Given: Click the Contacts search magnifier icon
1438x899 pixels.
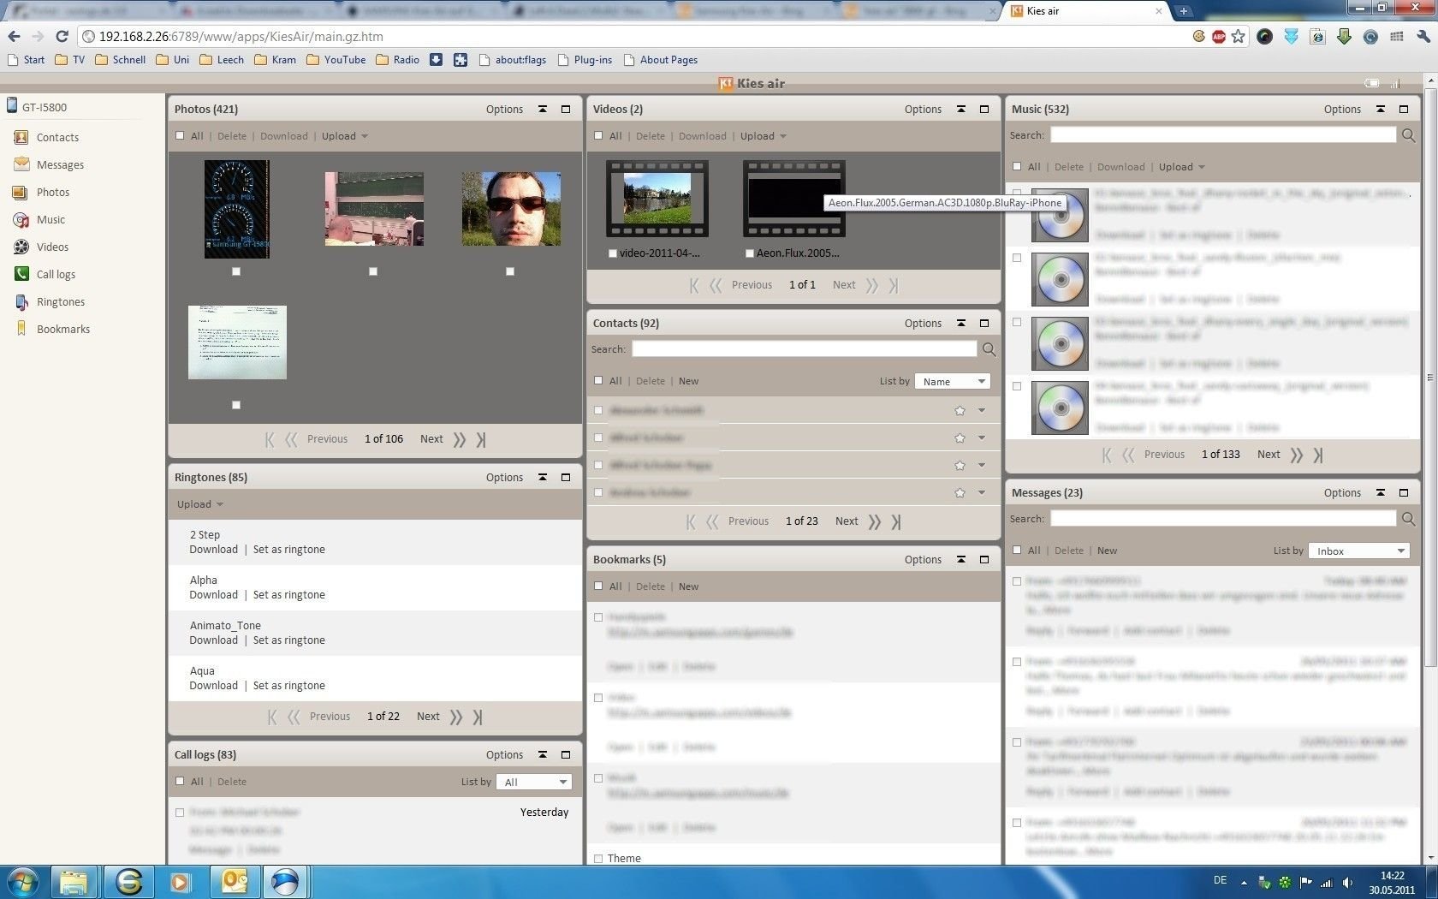Looking at the screenshot, I should click(x=989, y=349).
